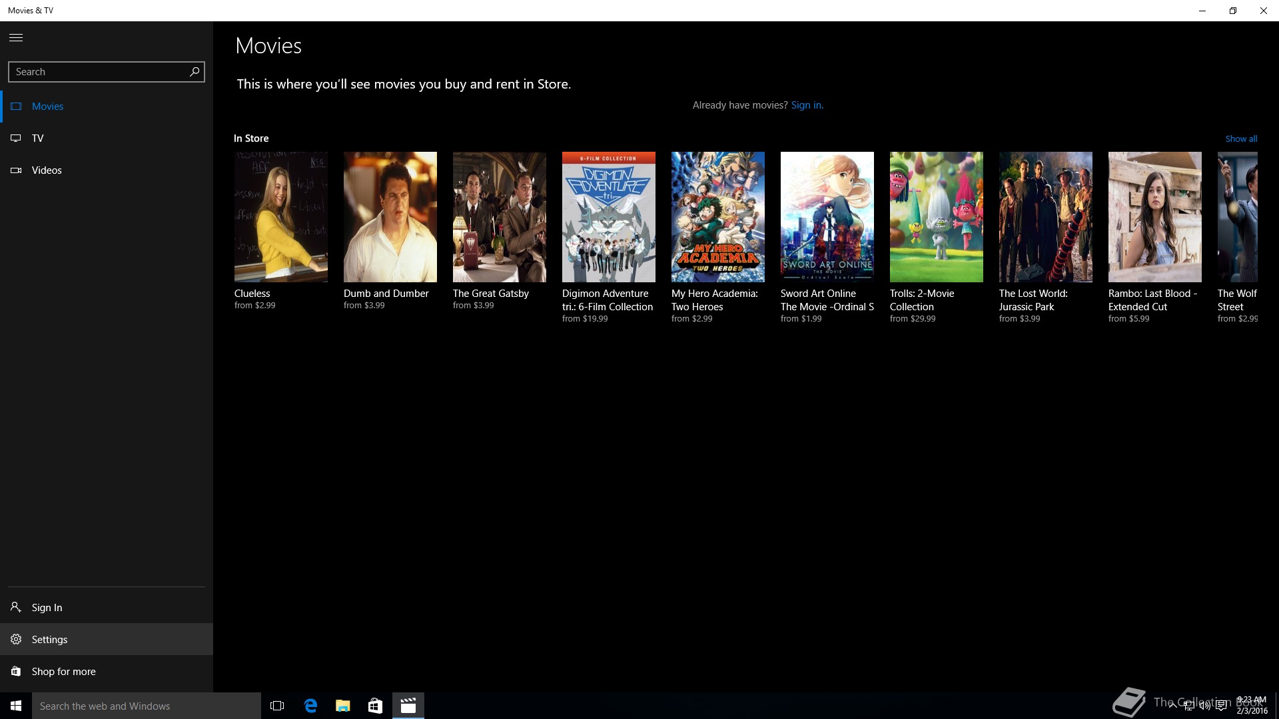
Task: Switch to the Videos section
Action: pos(47,170)
